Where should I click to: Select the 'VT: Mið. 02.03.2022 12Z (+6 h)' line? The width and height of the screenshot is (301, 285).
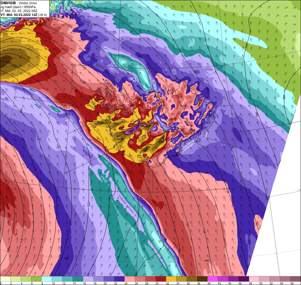click(x=23, y=15)
